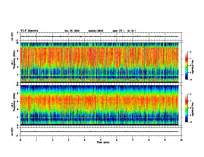The width and height of the screenshot is (204, 157).
Task: Click the "station=MOS" label
Action: [x=96, y=31]
